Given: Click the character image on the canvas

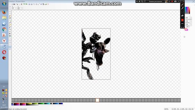Looking at the screenshot, I should 96,54.
